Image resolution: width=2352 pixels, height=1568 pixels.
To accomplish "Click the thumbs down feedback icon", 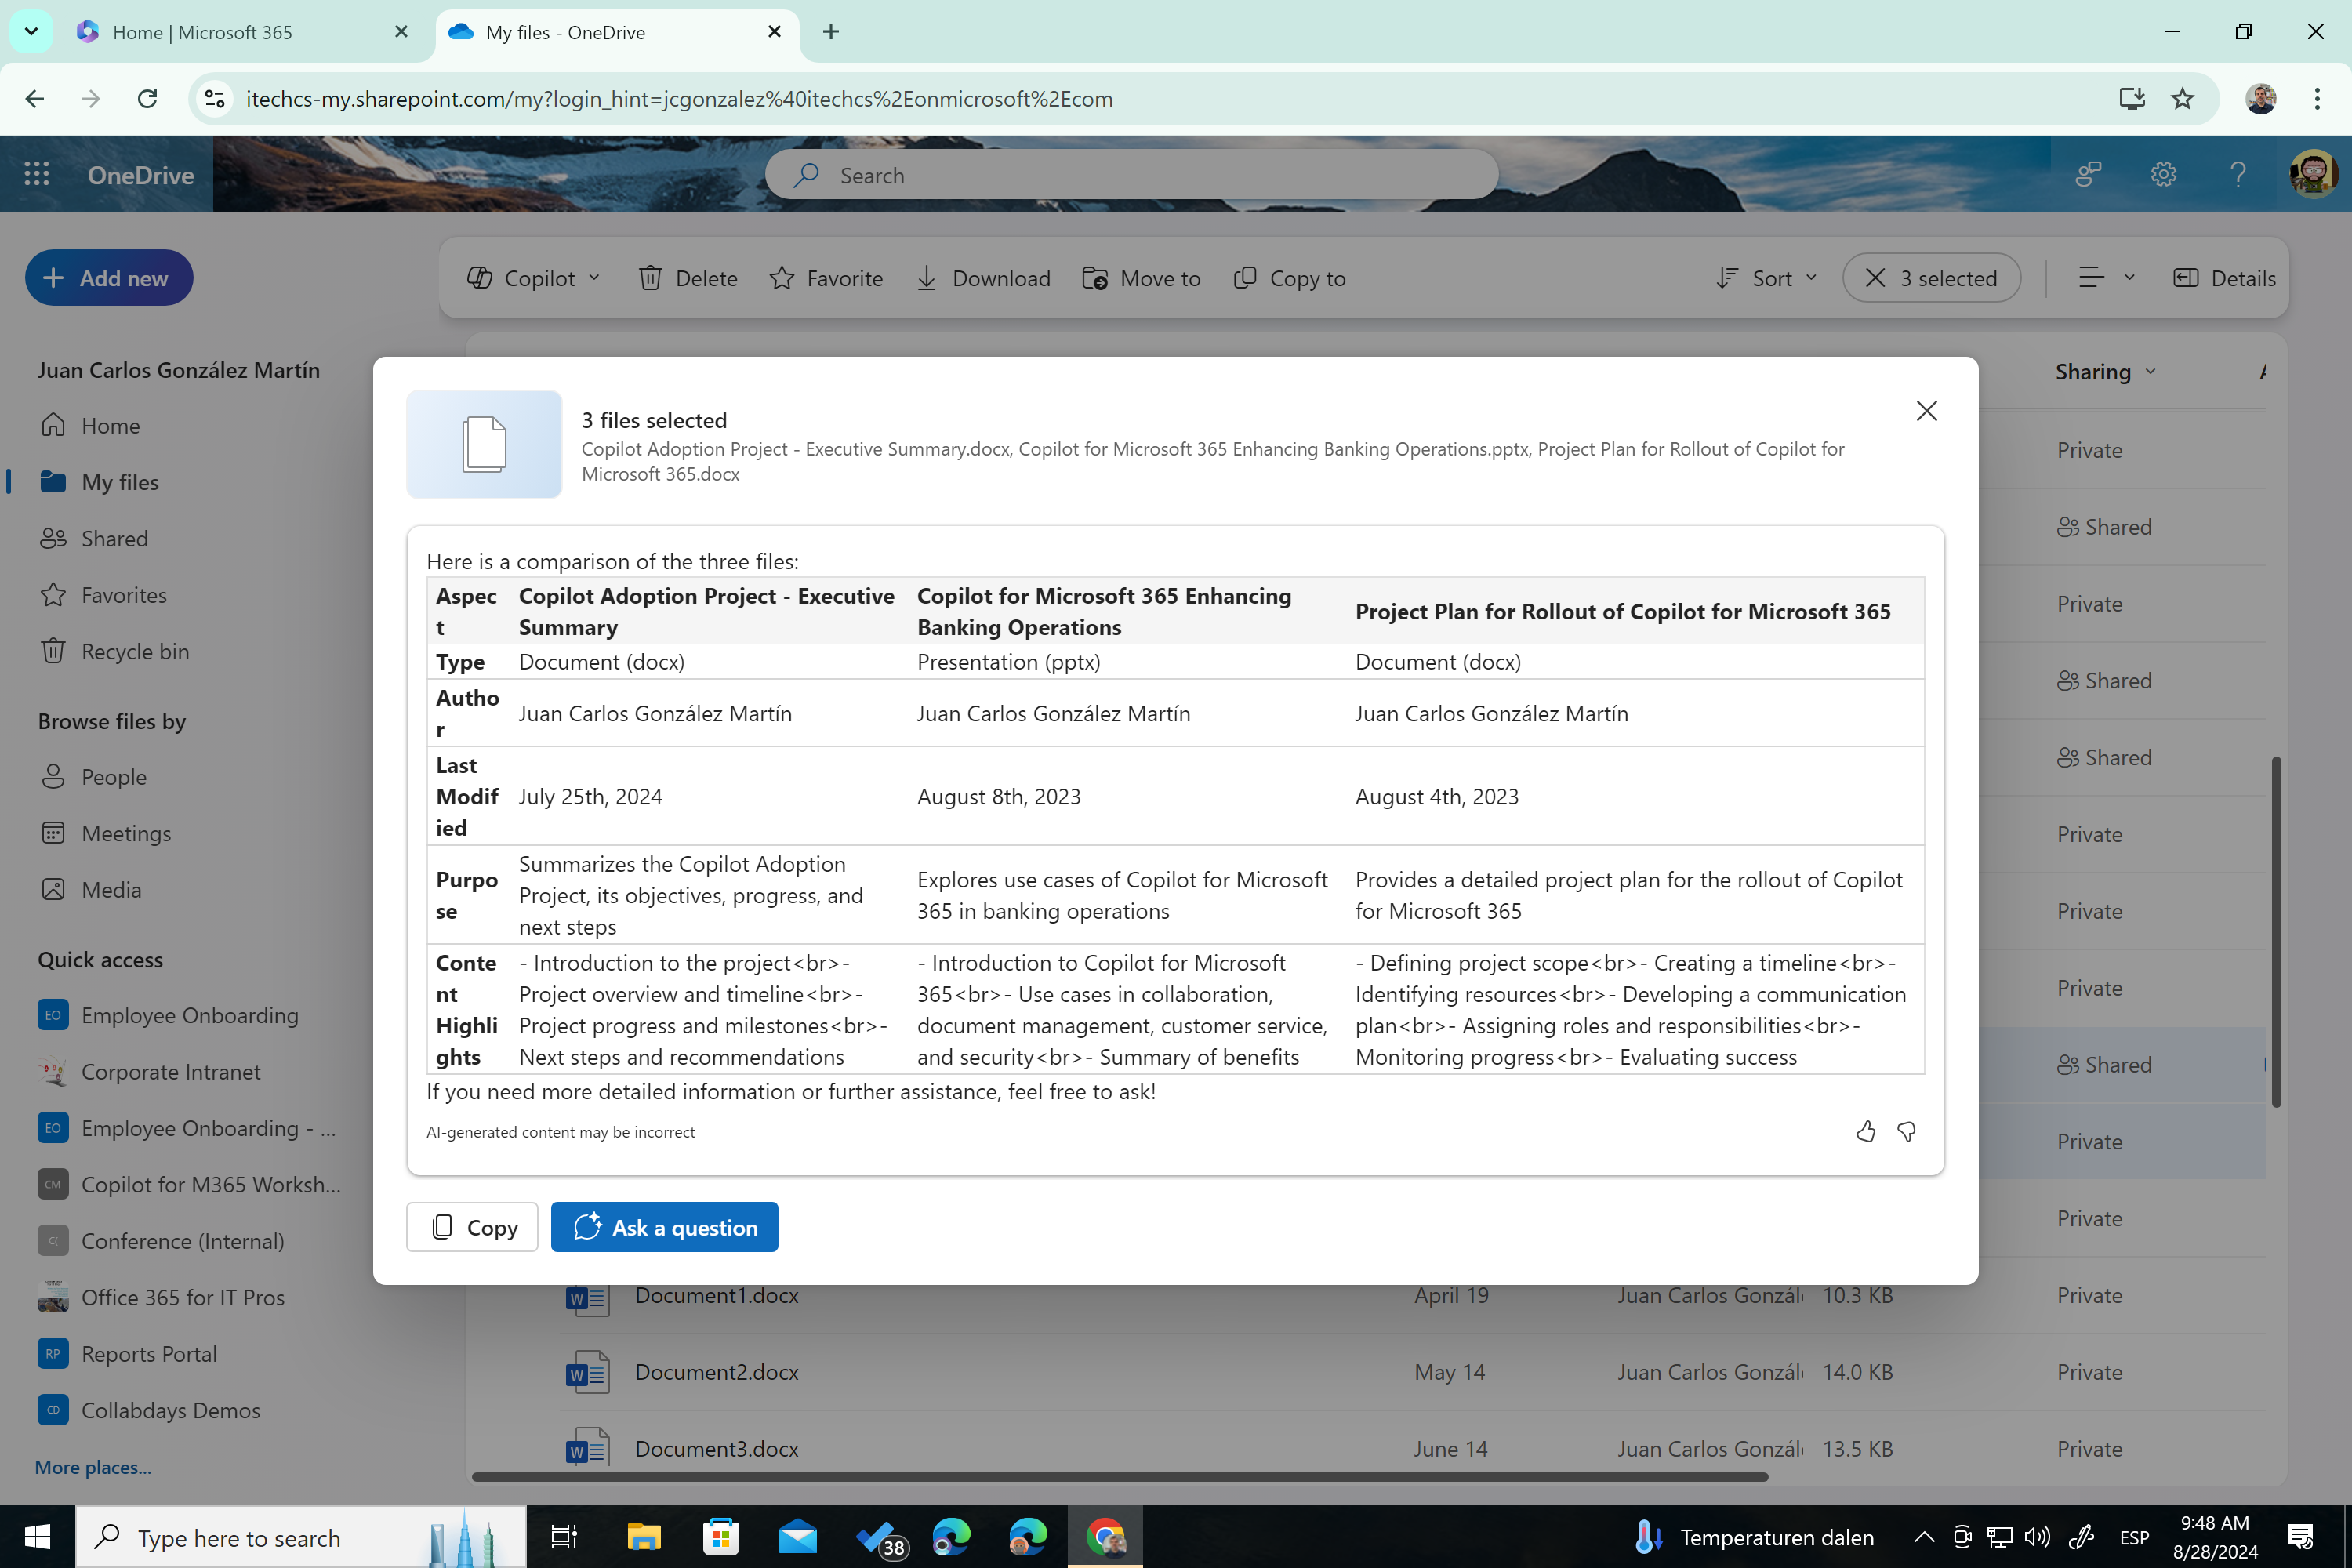I will point(1906,1131).
